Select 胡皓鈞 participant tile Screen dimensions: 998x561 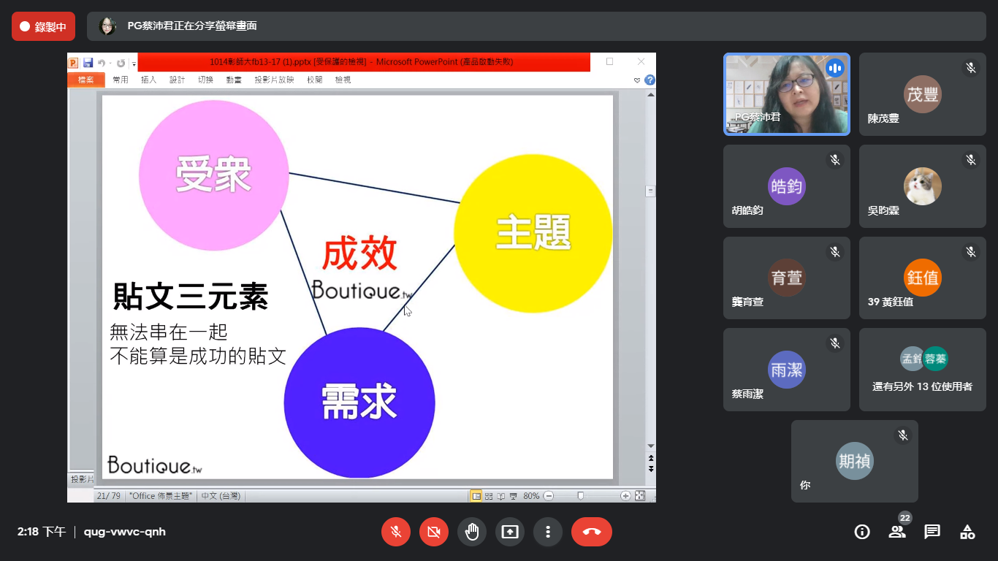(787, 186)
